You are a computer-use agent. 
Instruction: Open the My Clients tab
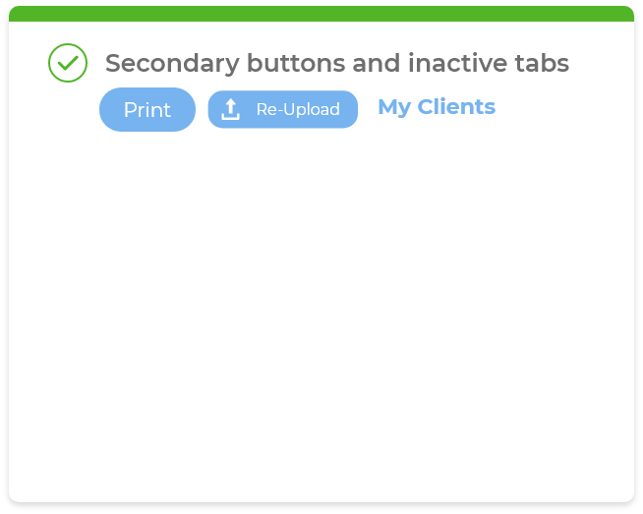[437, 107]
